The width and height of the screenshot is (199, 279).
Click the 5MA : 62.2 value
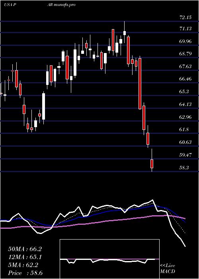(23, 265)
